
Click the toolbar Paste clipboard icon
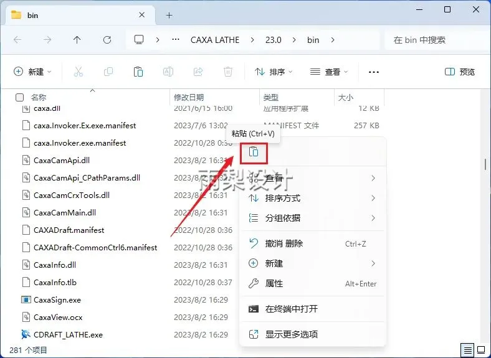click(138, 72)
